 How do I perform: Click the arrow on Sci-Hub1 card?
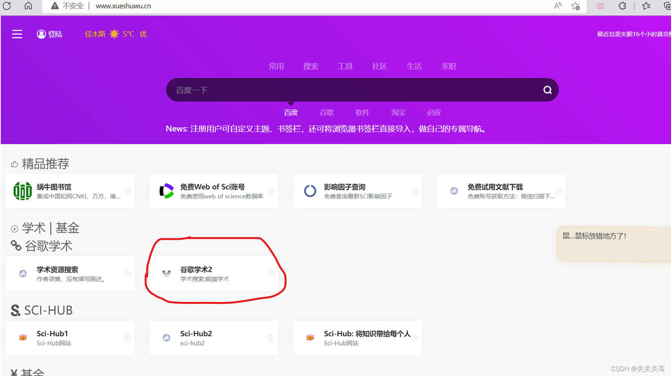(127, 338)
